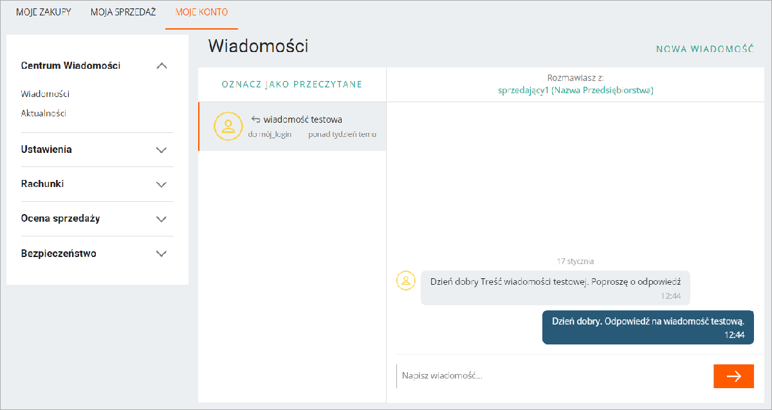Screen dimensions: 772x410
Task: Open the Moja Sprzedaż tab
Action: coord(123,12)
